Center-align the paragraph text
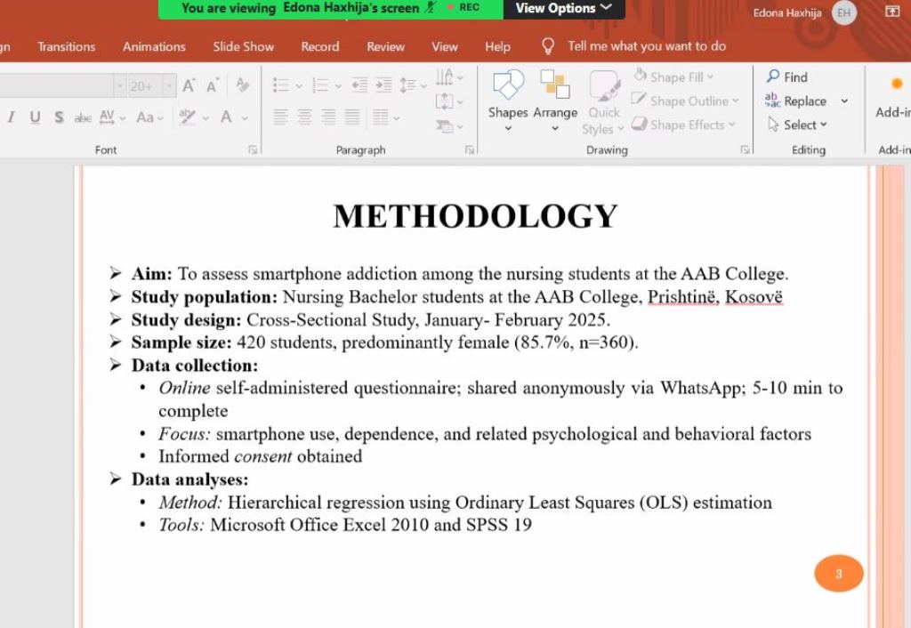Viewport: 911px width, 628px height. 304,117
